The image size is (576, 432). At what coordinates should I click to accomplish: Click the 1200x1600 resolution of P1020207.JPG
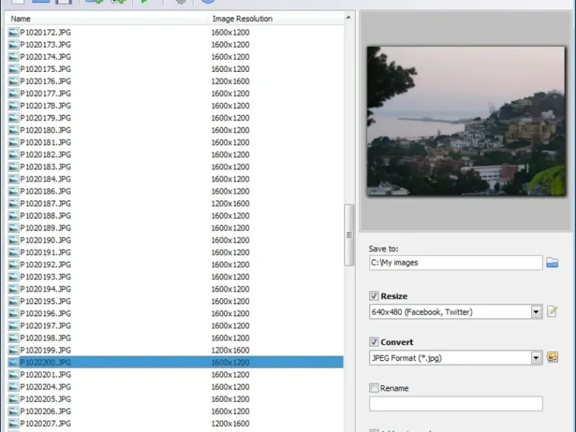(x=230, y=423)
